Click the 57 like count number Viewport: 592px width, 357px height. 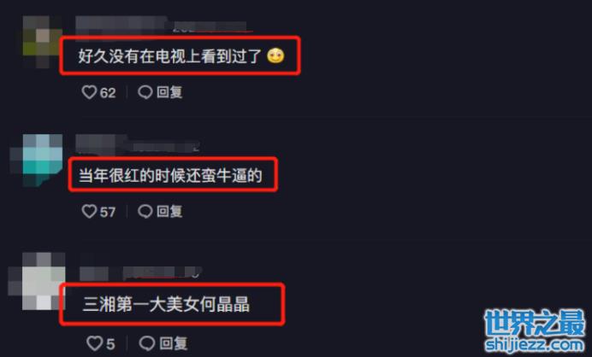108,212
